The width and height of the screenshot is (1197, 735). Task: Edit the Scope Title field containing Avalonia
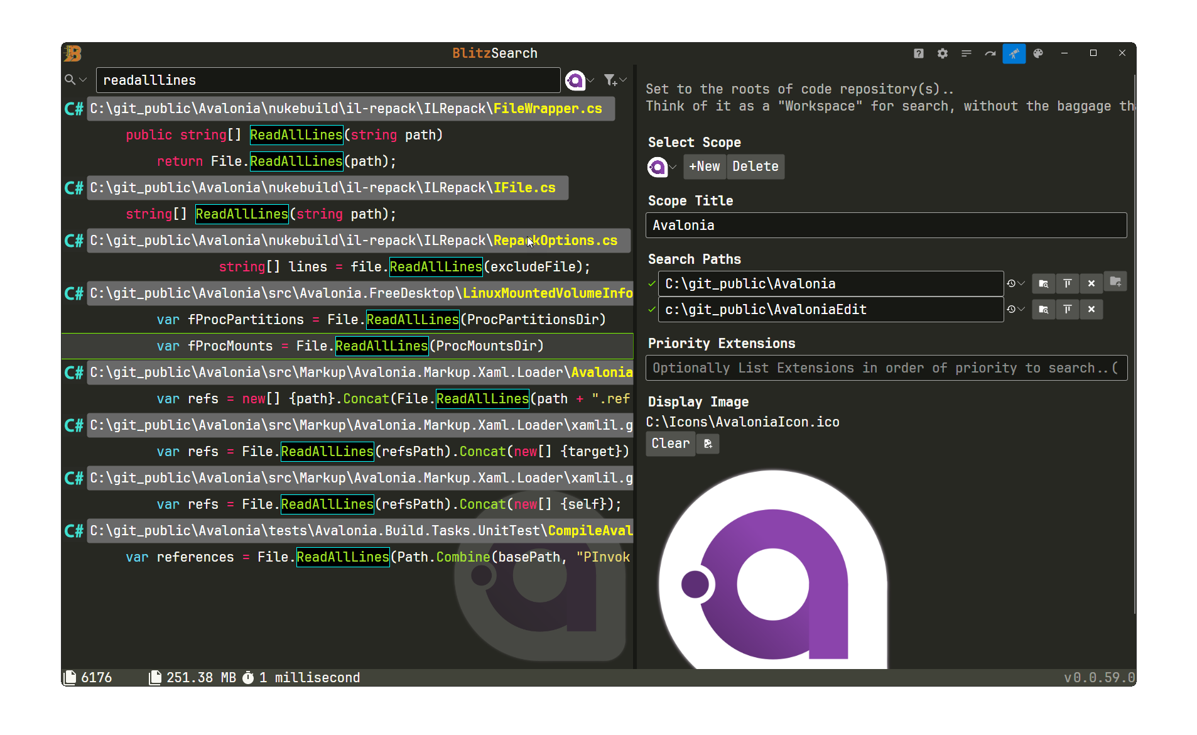point(886,226)
